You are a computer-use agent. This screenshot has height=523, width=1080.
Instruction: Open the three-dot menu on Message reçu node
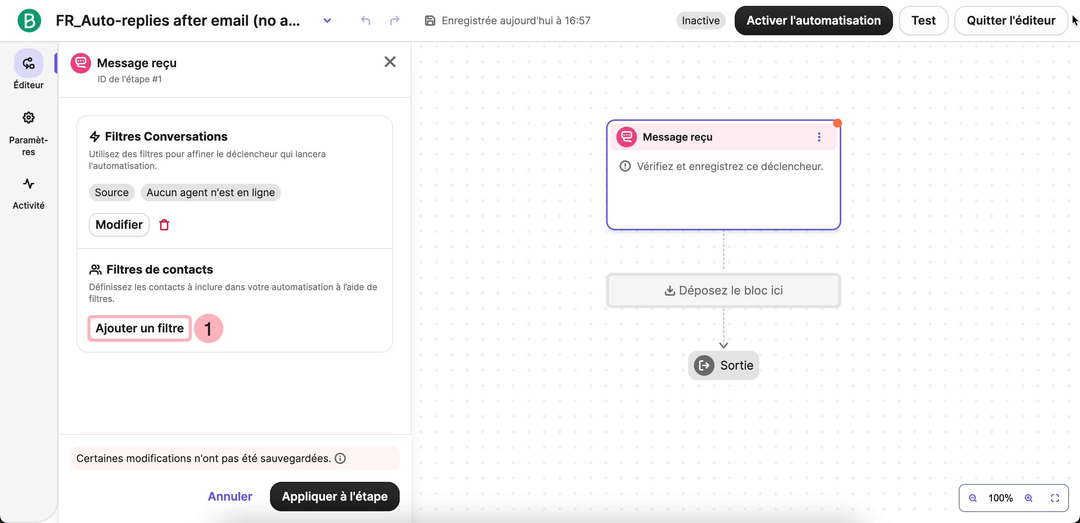(x=819, y=137)
